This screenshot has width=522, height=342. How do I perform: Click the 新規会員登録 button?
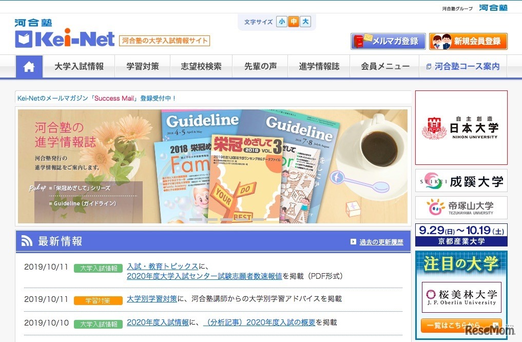(x=469, y=41)
